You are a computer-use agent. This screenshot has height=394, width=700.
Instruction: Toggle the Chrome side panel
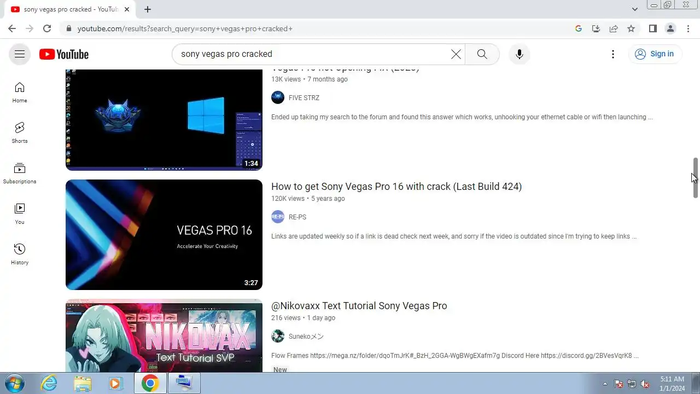(652, 28)
